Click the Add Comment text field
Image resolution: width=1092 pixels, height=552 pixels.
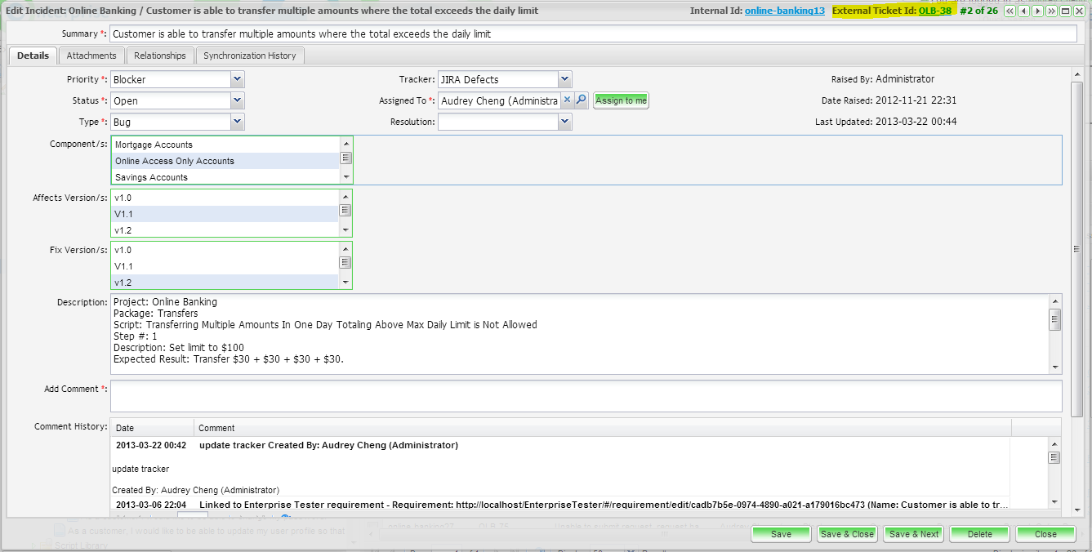click(586, 396)
